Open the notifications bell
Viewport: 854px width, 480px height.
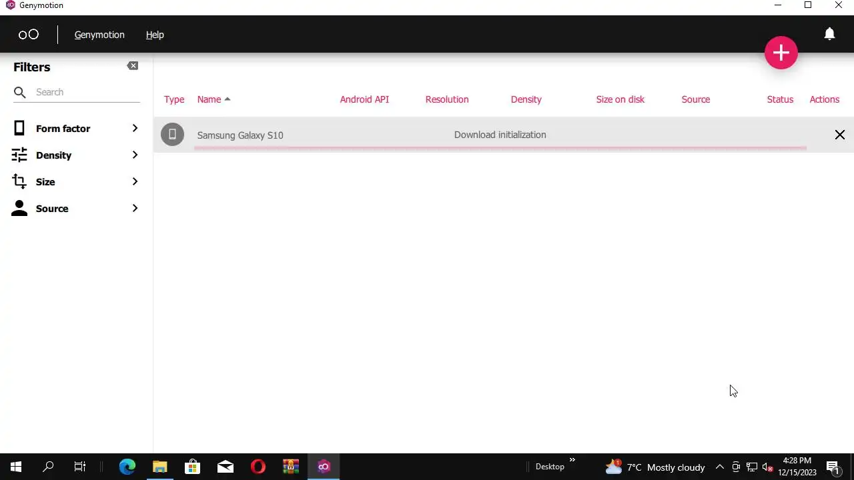[829, 34]
